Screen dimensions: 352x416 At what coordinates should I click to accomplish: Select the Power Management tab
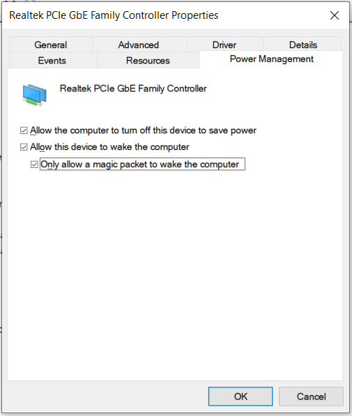coord(271,59)
